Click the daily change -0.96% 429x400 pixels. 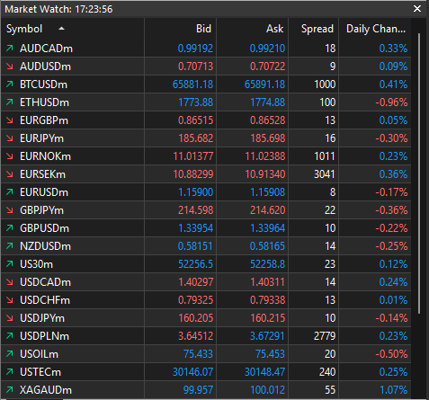coord(391,102)
